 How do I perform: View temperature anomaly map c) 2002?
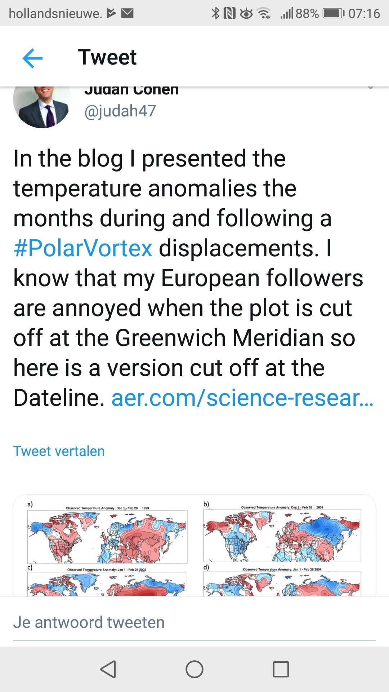(107, 580)
